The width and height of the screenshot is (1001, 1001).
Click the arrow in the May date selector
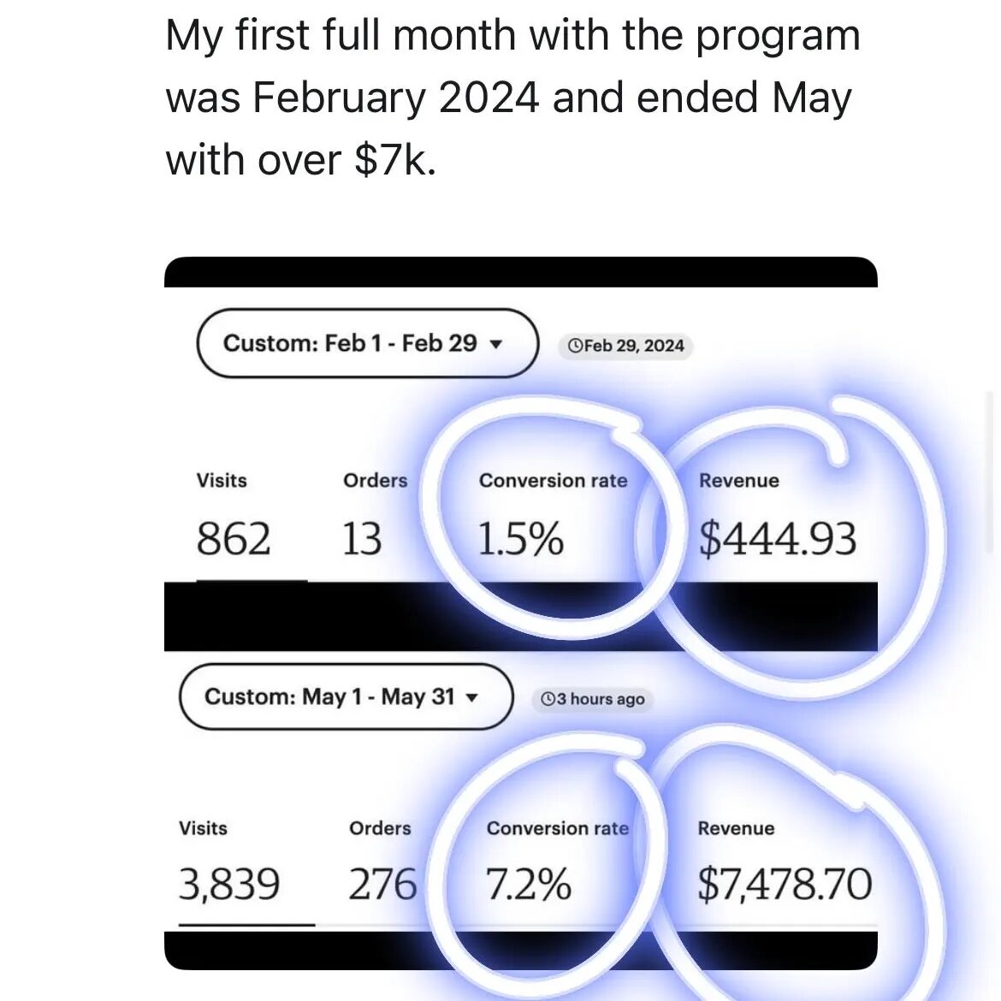coord(471,697)
